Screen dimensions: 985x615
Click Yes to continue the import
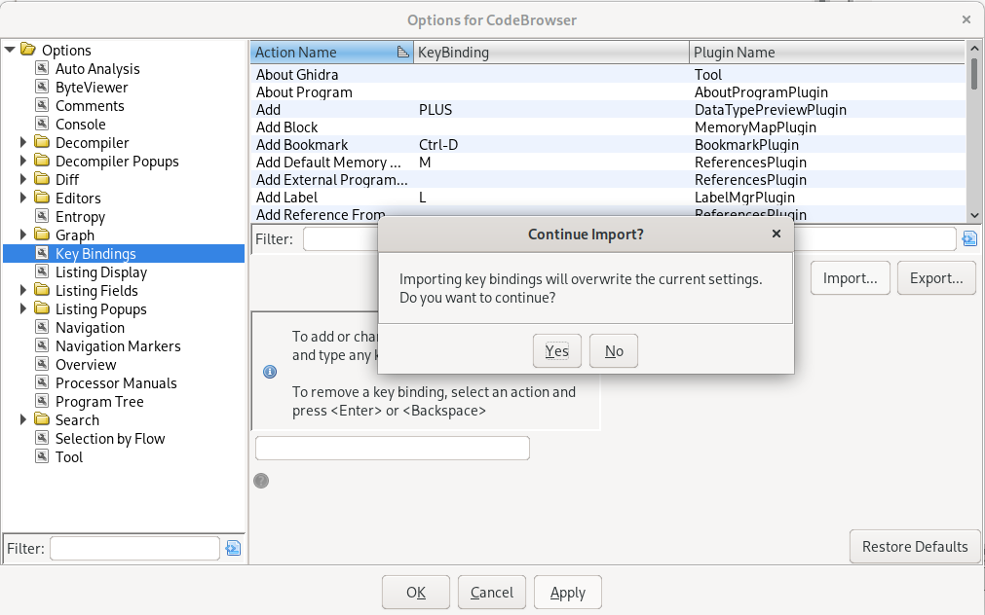click(x=556, y=350)
